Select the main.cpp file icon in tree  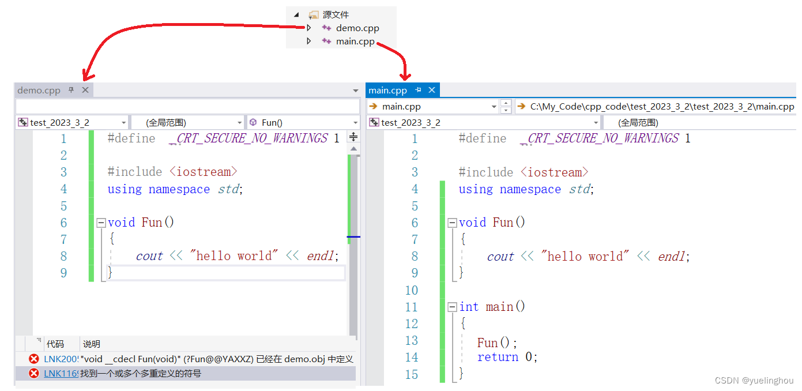point(326,41)
